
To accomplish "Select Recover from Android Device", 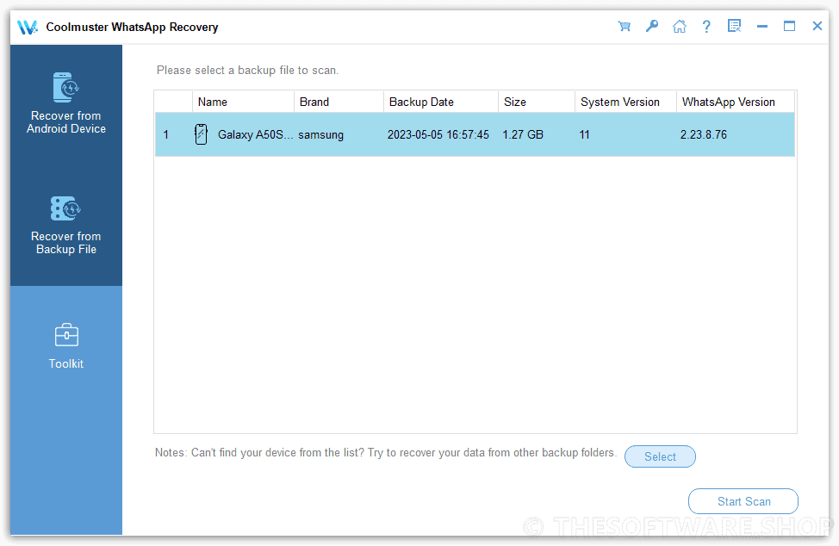I will click(66, 102).
